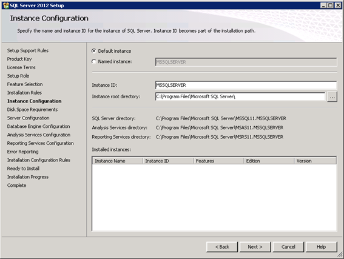Screen dimensions: 344x259
Task: Click the Version column header
Action: click(x=315, y=161)
